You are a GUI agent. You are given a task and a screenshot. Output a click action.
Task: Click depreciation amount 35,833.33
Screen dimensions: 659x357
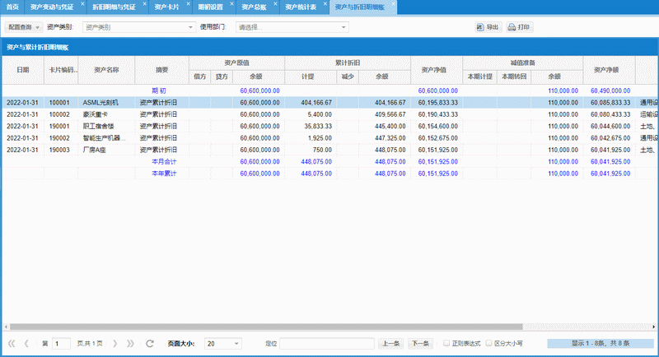pos(318,127)
